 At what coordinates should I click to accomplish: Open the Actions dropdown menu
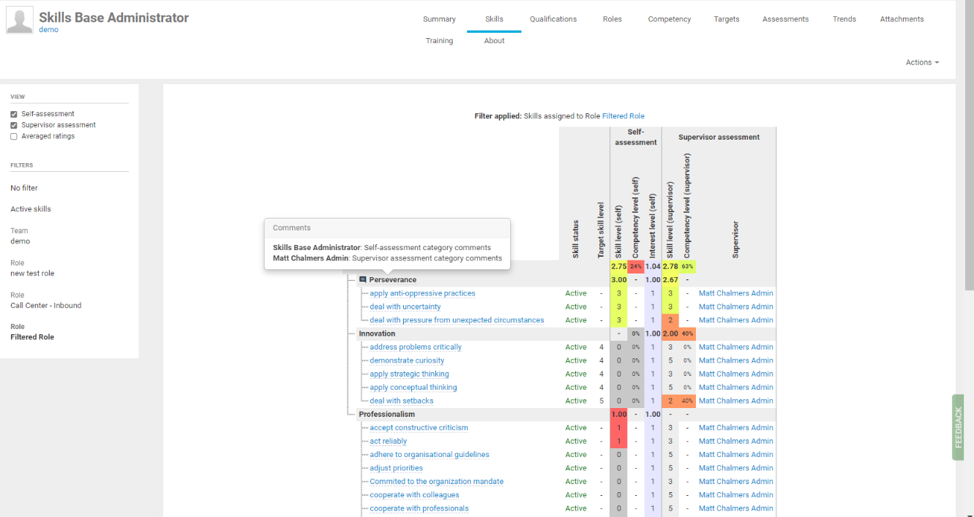[x=921, y=63]
